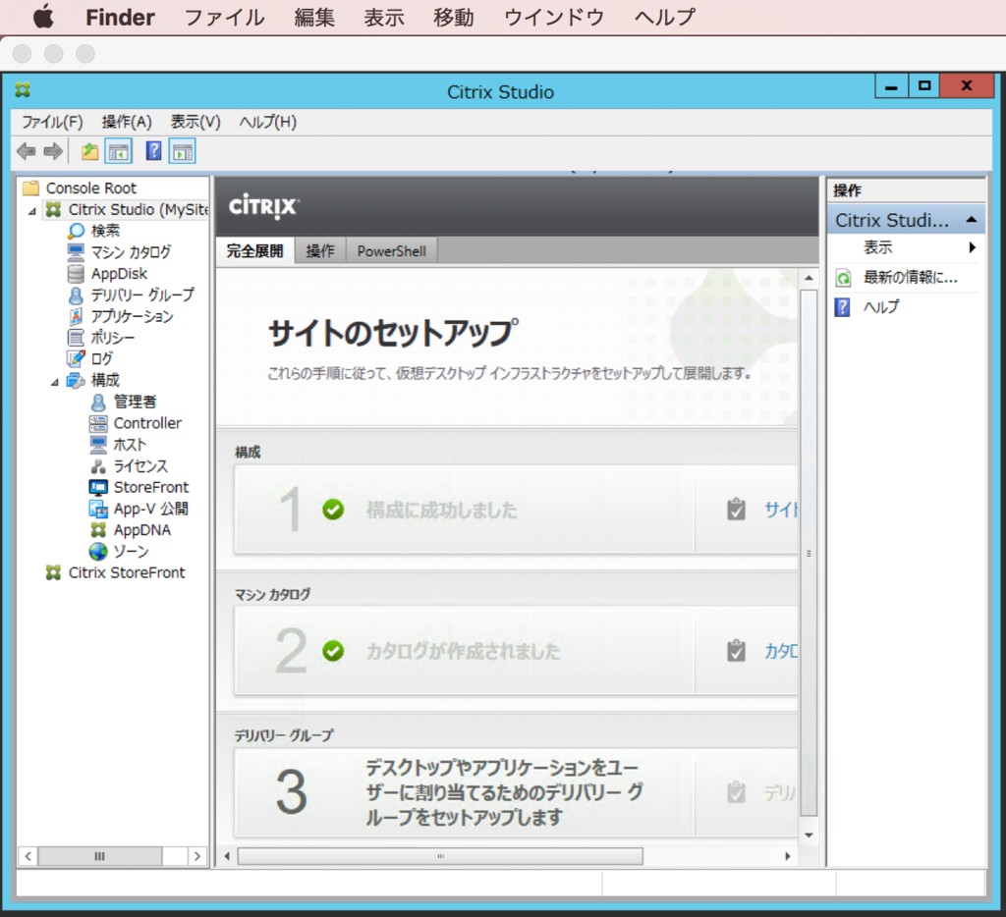Screen dimensions: 1006x917
Task: Open the ポリシー node
Action: click(x=113, y=338)
